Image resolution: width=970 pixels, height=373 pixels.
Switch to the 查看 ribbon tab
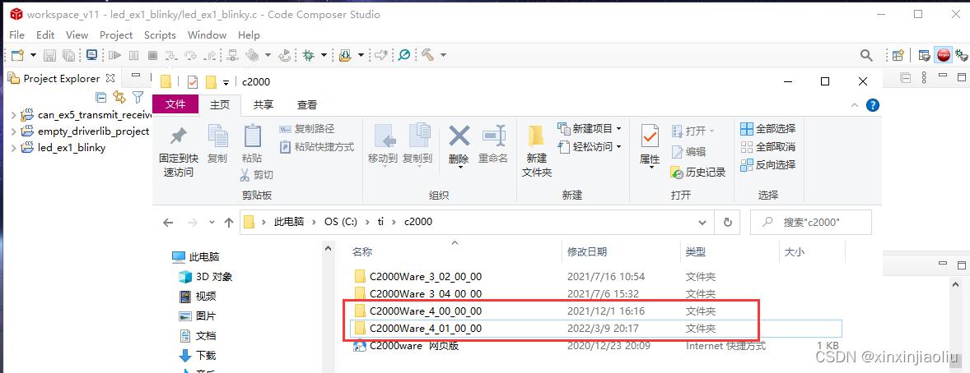[x=307, y=105]
